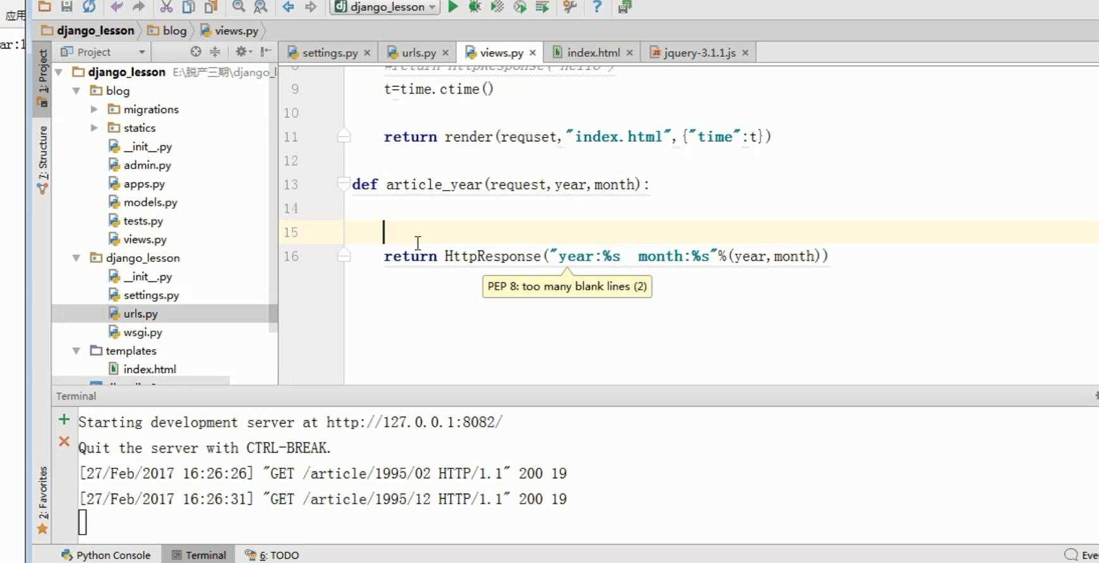Close the jquery-3.1.1.js tab
The image size is (1099, 563).
pos(745,52)
